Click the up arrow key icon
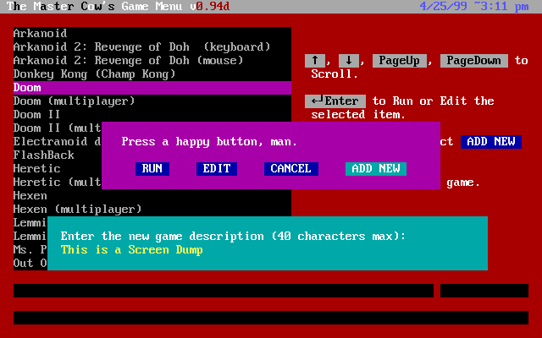This screenshot has height=338, width=542. (x=314, y=61)
